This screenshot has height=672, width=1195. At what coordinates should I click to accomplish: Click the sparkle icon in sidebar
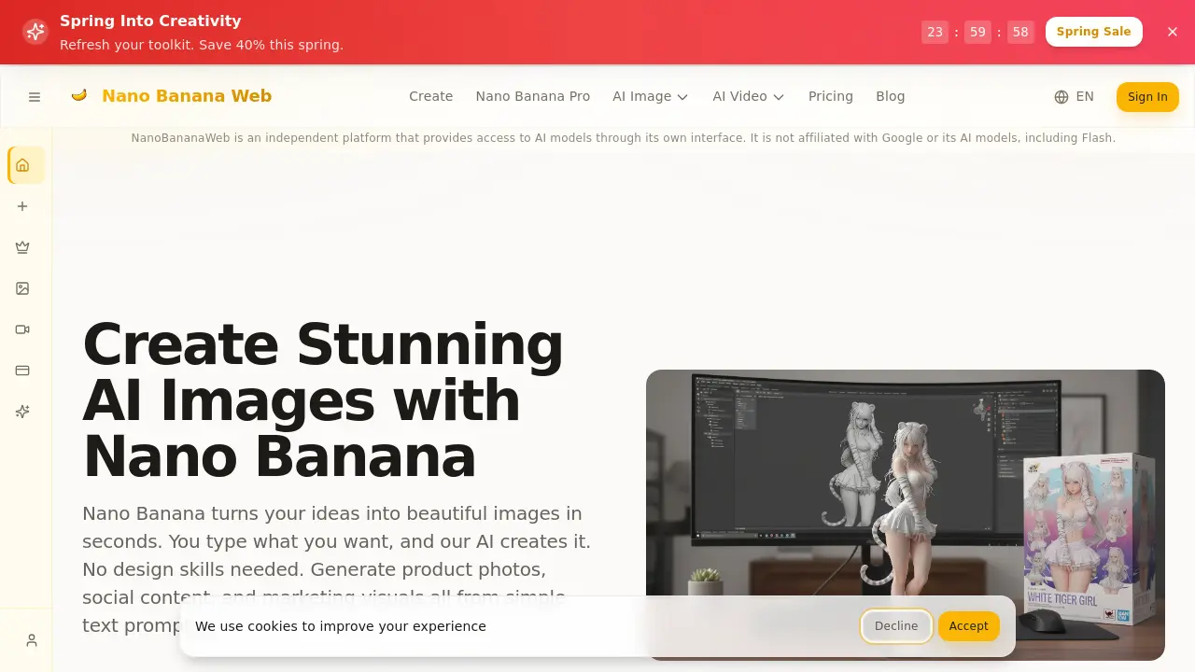22,412
